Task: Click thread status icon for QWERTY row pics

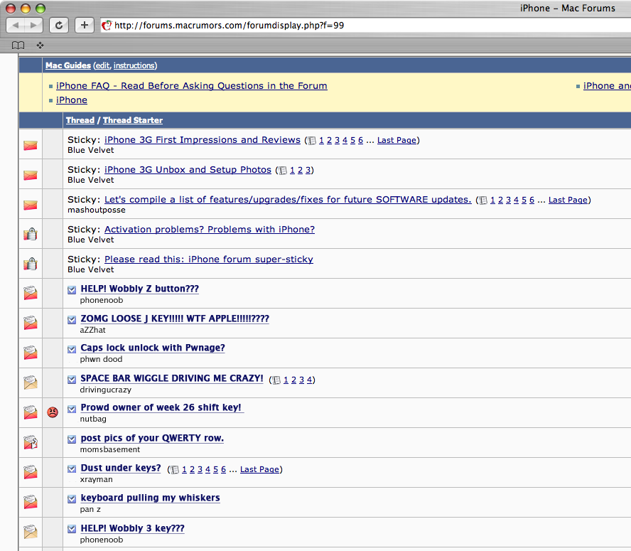Action: (x=30, y=442)
